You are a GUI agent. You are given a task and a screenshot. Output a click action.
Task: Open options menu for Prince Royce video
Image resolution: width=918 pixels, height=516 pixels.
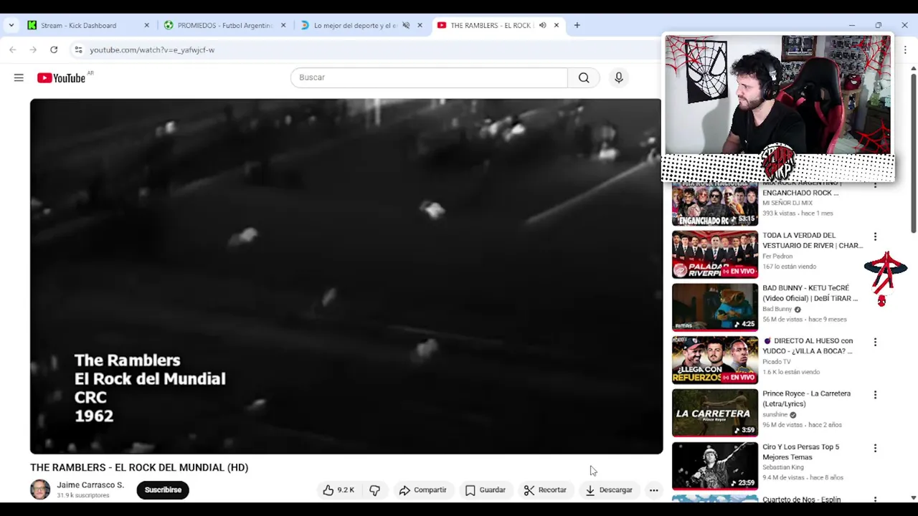tap(875, 395)
